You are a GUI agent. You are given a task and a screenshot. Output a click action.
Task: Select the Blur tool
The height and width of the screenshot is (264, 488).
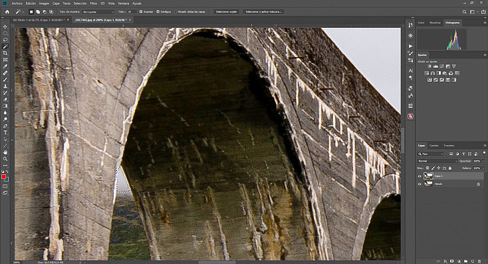point(5,112)
